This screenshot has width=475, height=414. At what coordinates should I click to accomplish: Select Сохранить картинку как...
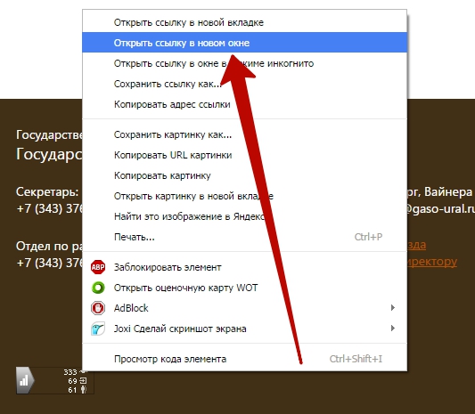244,134
